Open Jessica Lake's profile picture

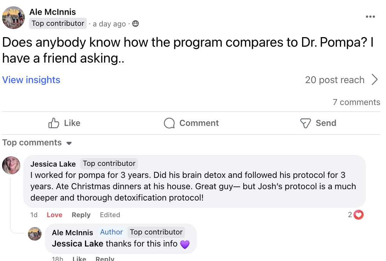pyautogui.click(x=11, y=166)
